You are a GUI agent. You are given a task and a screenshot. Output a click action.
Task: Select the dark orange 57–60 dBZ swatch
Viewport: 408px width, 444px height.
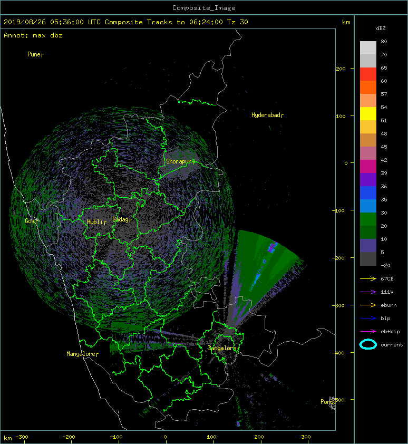(368, 88)
